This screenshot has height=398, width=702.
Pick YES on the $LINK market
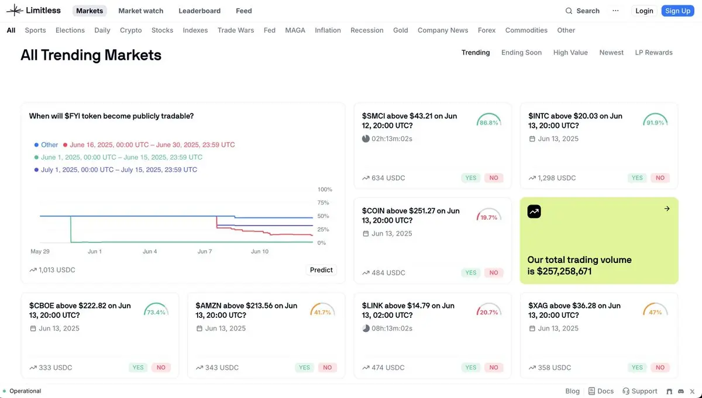[471, 368]
